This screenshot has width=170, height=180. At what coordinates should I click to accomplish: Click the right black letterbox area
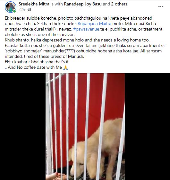click(x=147, y=127)
